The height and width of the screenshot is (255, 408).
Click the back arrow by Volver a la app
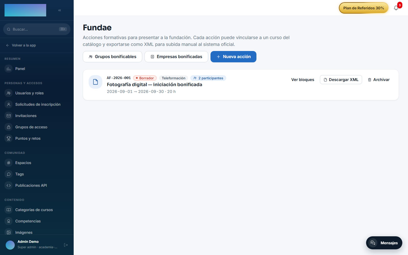point(8,45)
